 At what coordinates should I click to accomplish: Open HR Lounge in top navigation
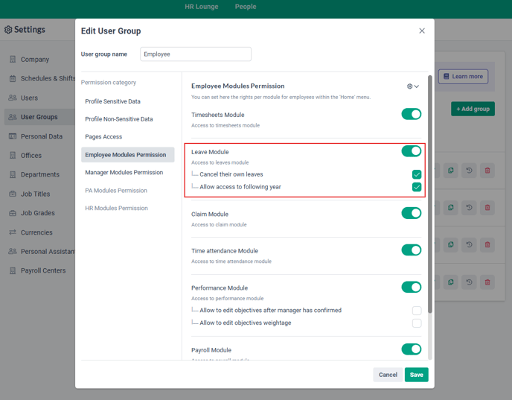click(202, 7)
